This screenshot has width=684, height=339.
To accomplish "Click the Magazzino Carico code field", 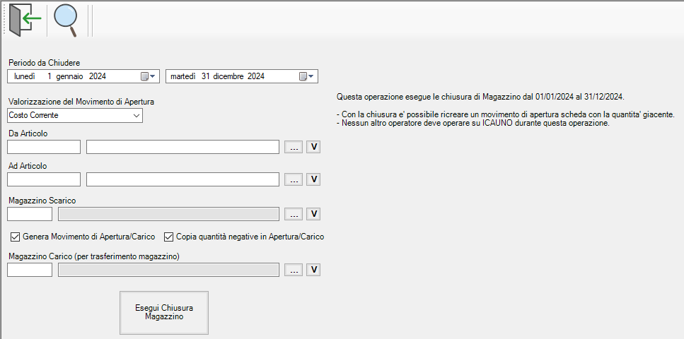I will [30, 270].
